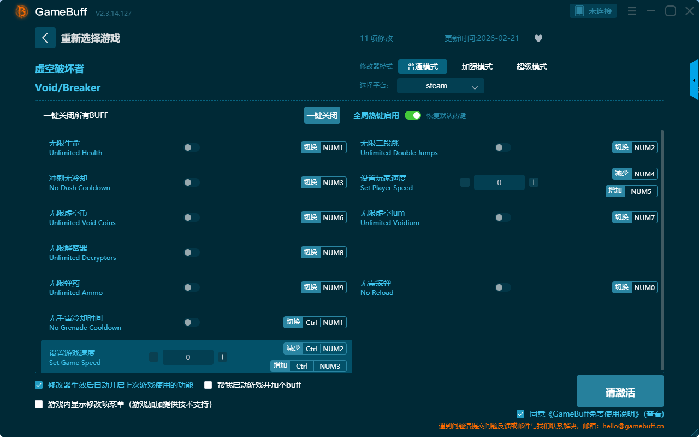699x437 pixels.
Task: Click the 一键关闭 button
Action: (x=322, y=115)
